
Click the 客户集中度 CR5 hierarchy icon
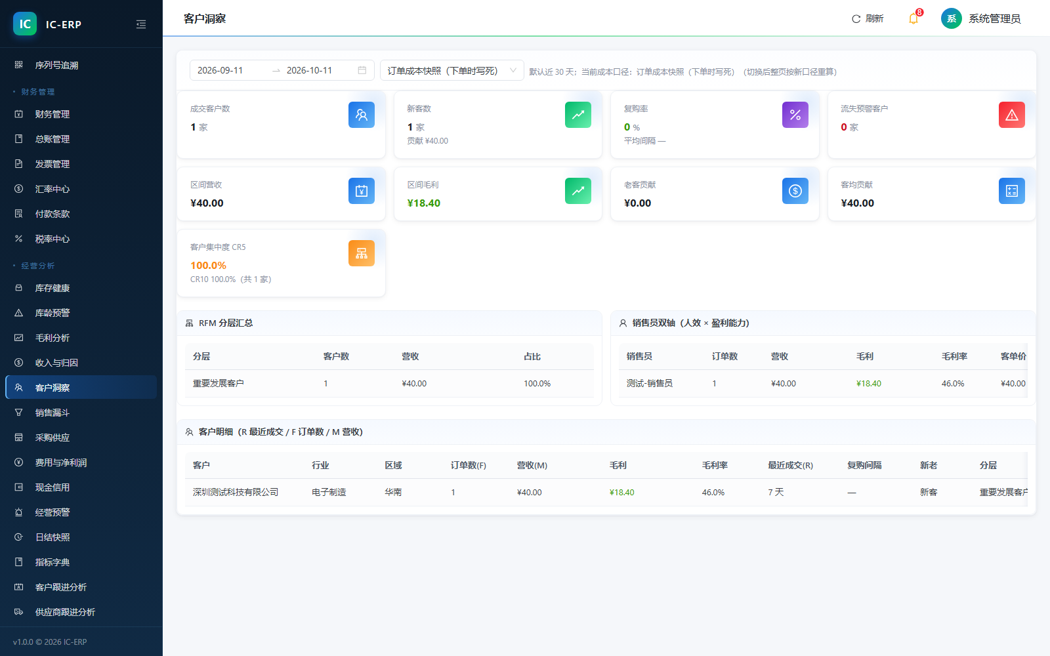[x=362, y=253]
